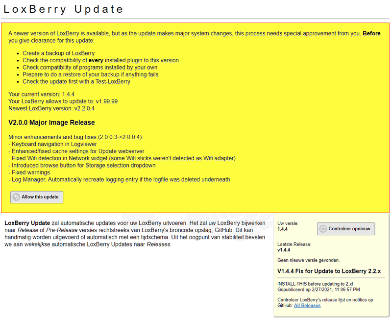Click the 'Fixed warnings' changelog line
Viewport: 392px width, 318px height.
tap(29, 172)
